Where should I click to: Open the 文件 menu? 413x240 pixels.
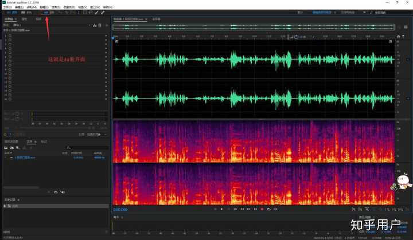click(x=6, y=7)
